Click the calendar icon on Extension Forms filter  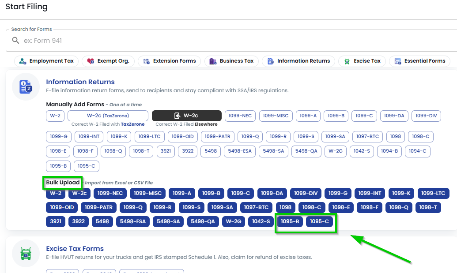click(146, 61)
